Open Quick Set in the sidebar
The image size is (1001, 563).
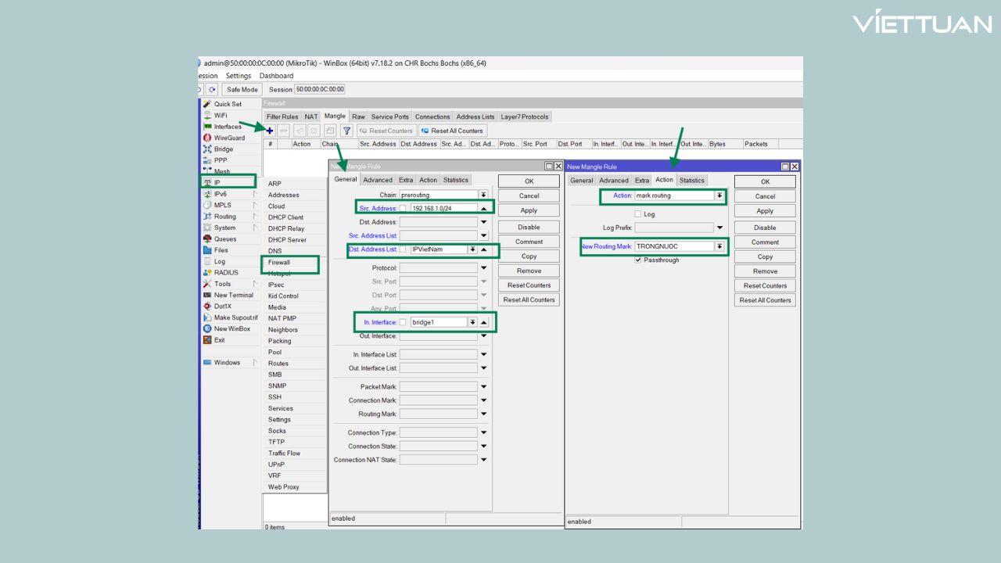[x=228, y=104]
